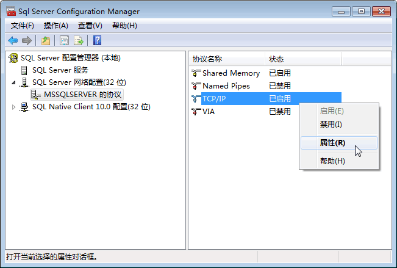The height and width of the screenshot is (268, 397).
Task: Select SQL Server 服务 in the tree
Action: pos(60,70)
